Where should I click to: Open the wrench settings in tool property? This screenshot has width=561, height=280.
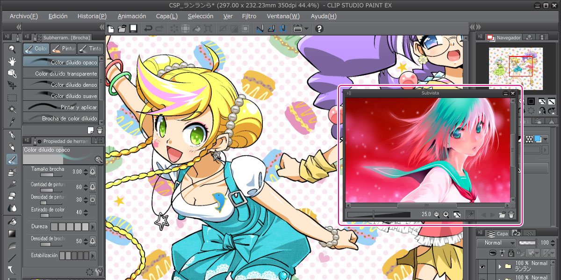[99, 272]
